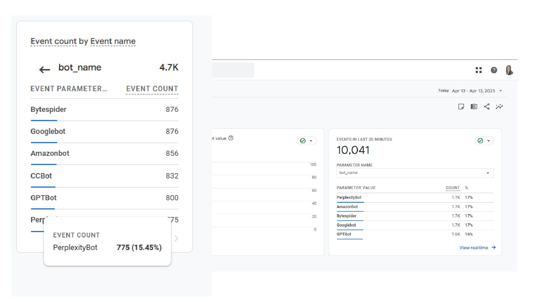Click the back arrow beside bot_name
Viewport: 537px width, 302px height.
point(45,70)
